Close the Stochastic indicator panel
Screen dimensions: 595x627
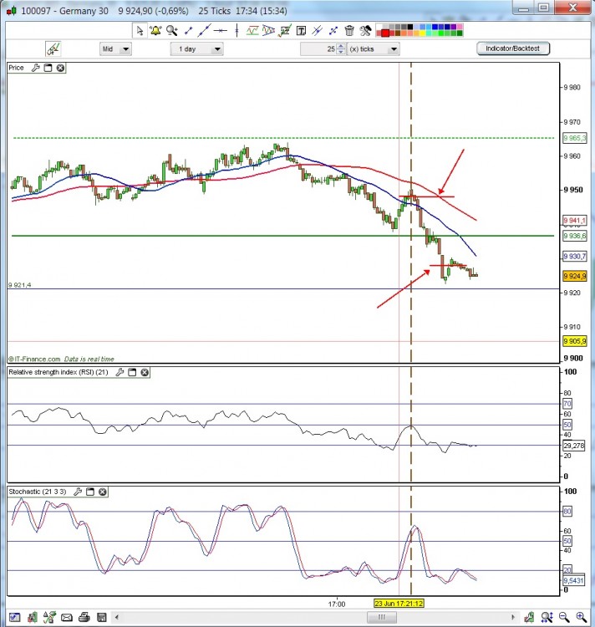coord(103,492)
